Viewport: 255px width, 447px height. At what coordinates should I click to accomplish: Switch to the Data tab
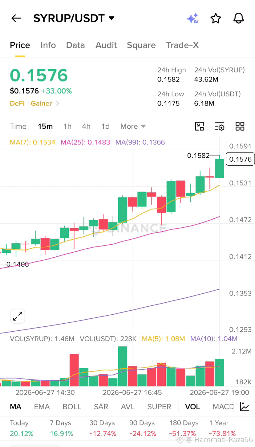[x=75, y=45]
